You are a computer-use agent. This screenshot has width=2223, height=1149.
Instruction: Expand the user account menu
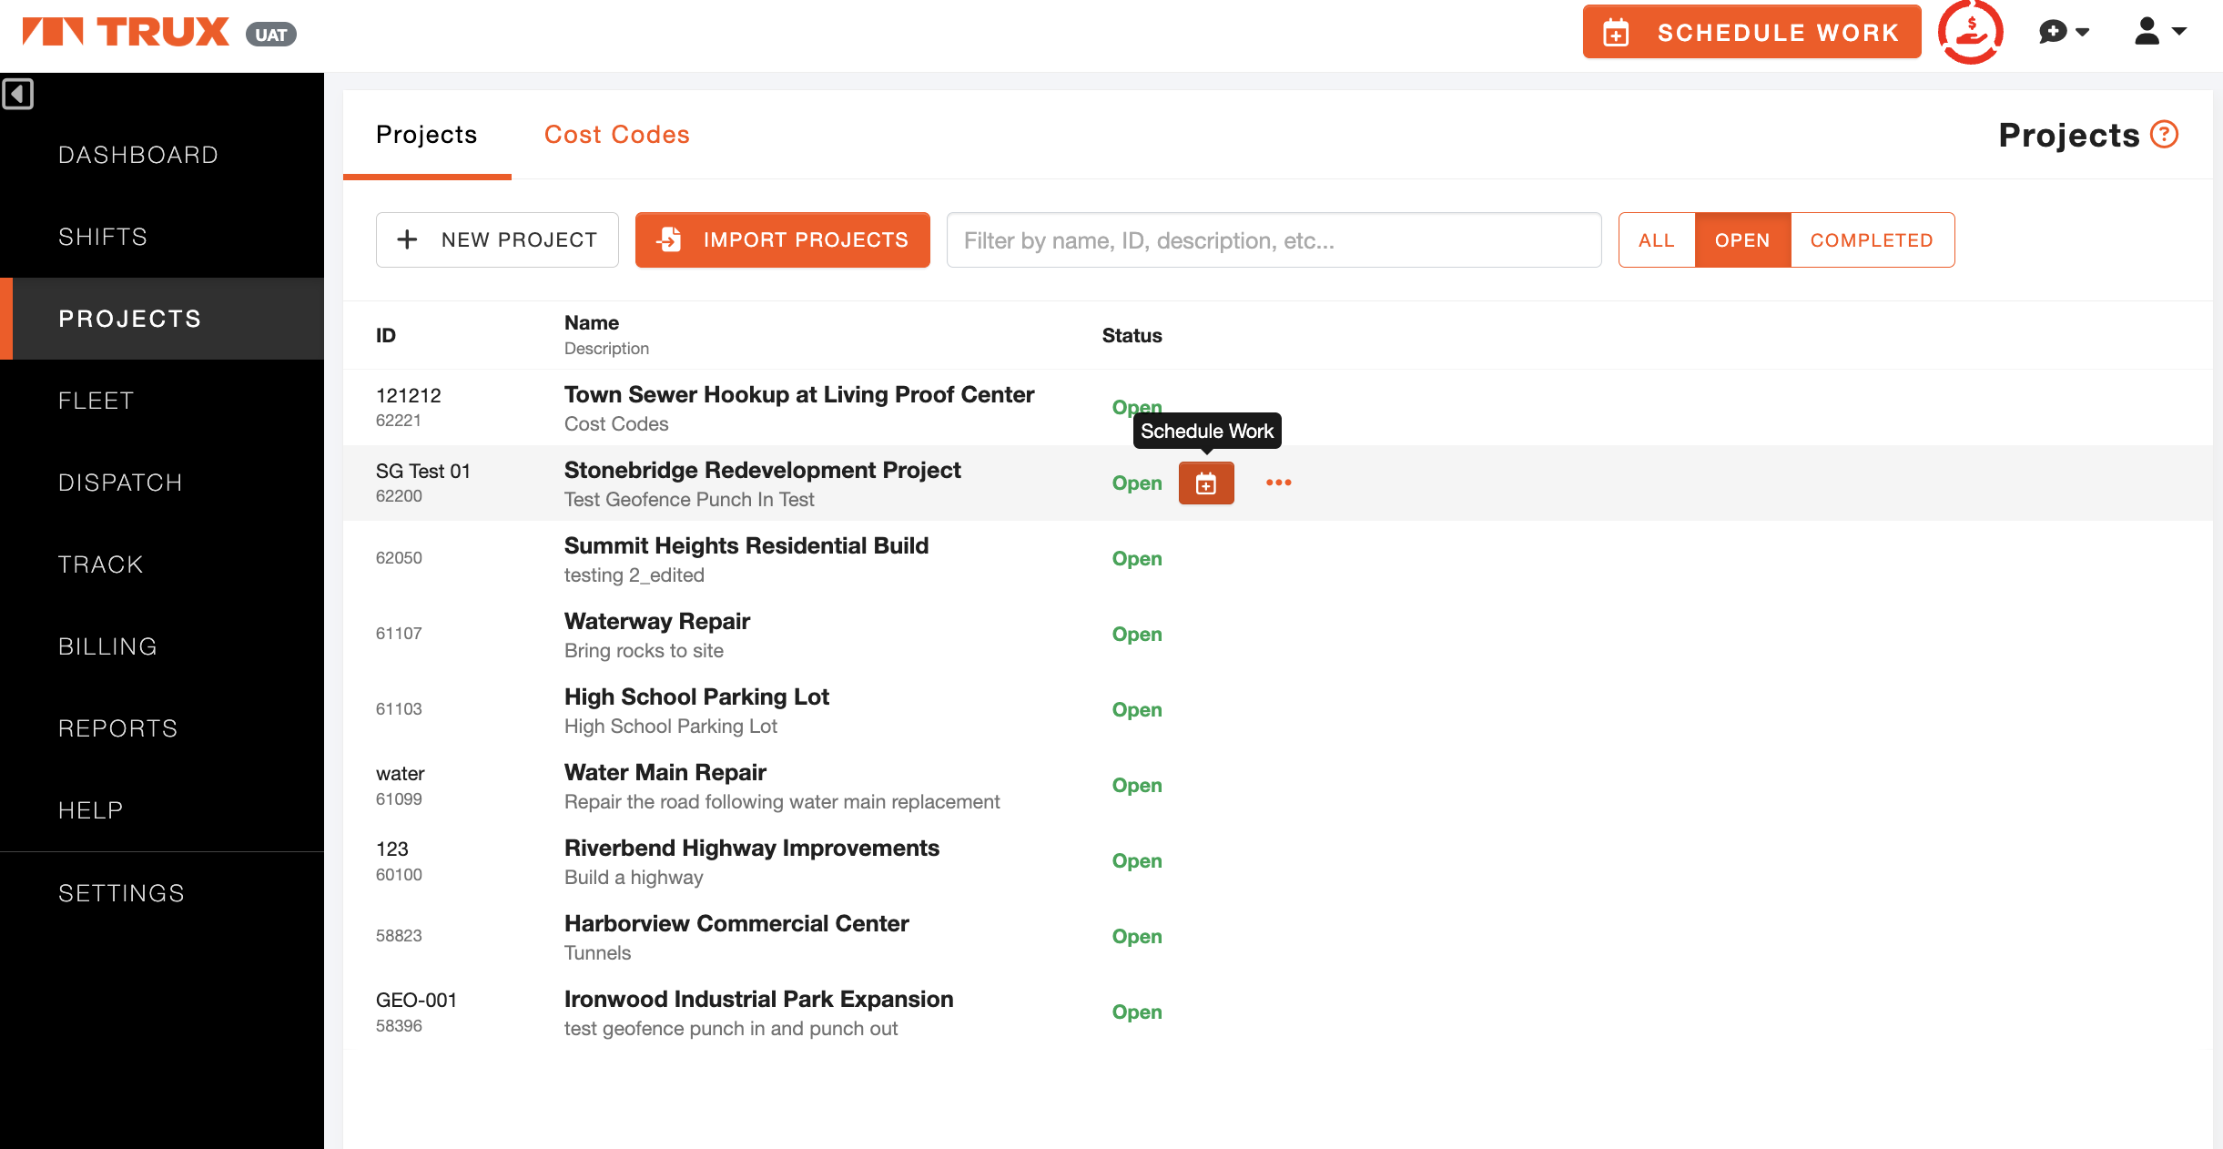coord(2159,32)
